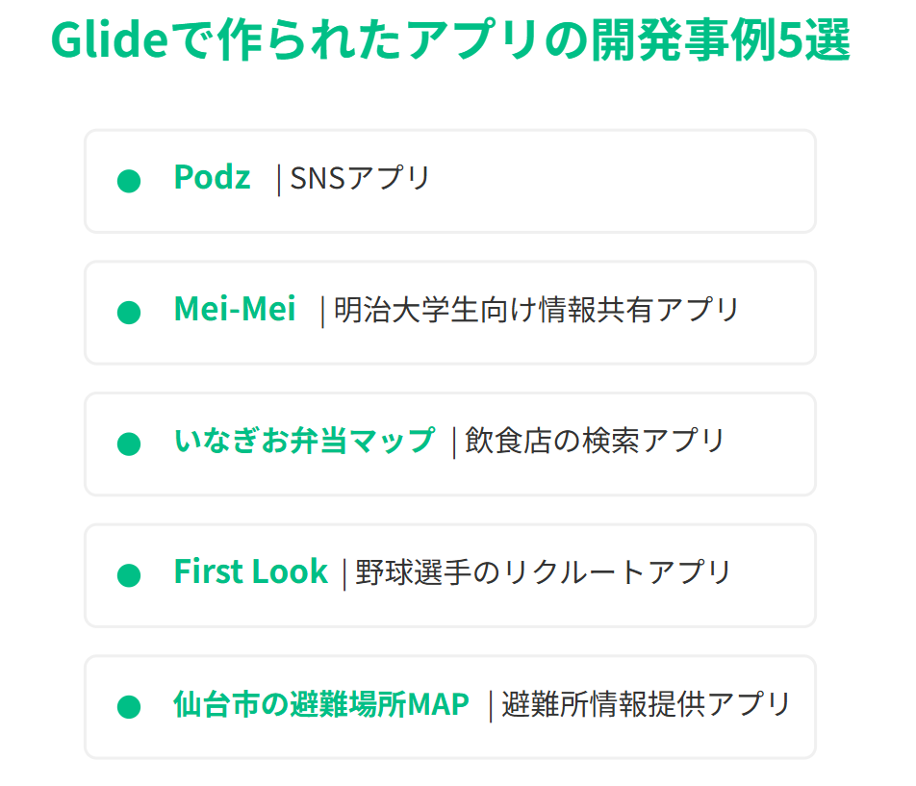Select the いなぎお弁当マップ title
This screenshot has width=916, height=786.
pos(304,441)
